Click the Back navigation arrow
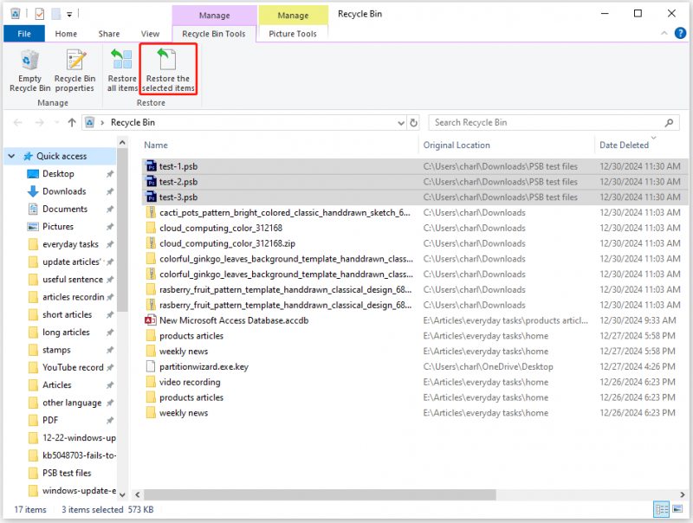The width and height of the screenshot is (693, 523). (x=17, y=122)
